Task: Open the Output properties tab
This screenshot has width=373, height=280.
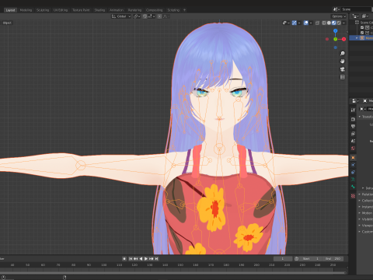Action: [353, 127]
